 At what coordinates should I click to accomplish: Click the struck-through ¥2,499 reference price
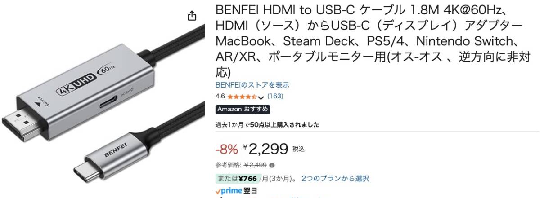coord(256,165)
